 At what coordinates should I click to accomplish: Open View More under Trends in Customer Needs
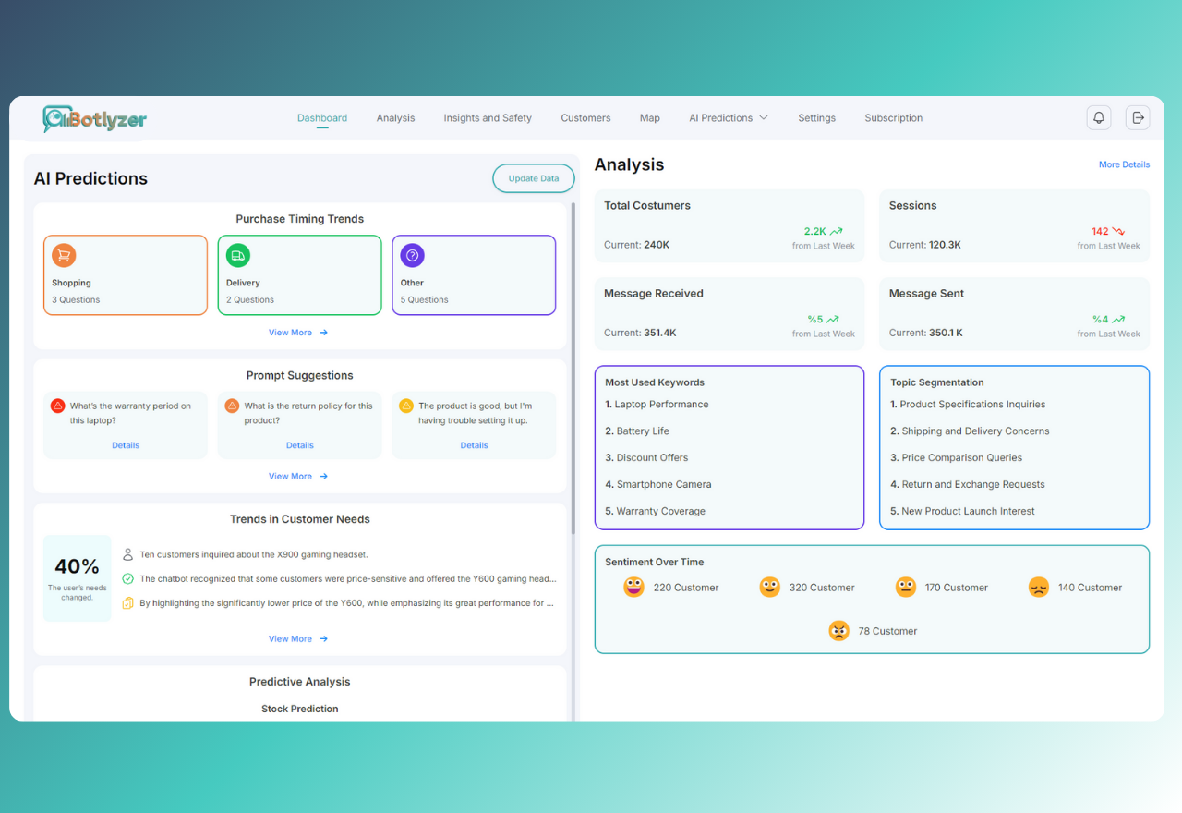click(298, 639)
